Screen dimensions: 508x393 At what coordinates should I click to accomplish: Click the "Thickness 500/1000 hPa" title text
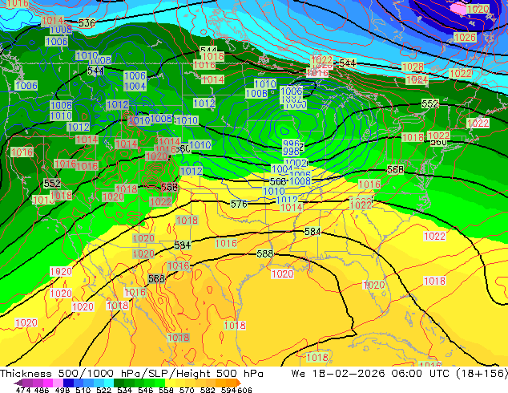tap(70, 374)
